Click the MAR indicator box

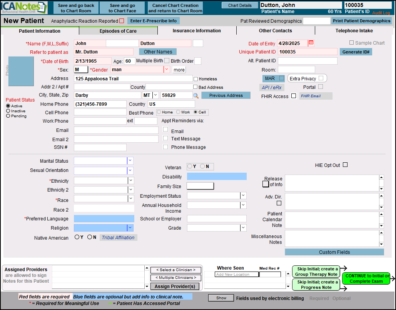[x=282, y=78]
